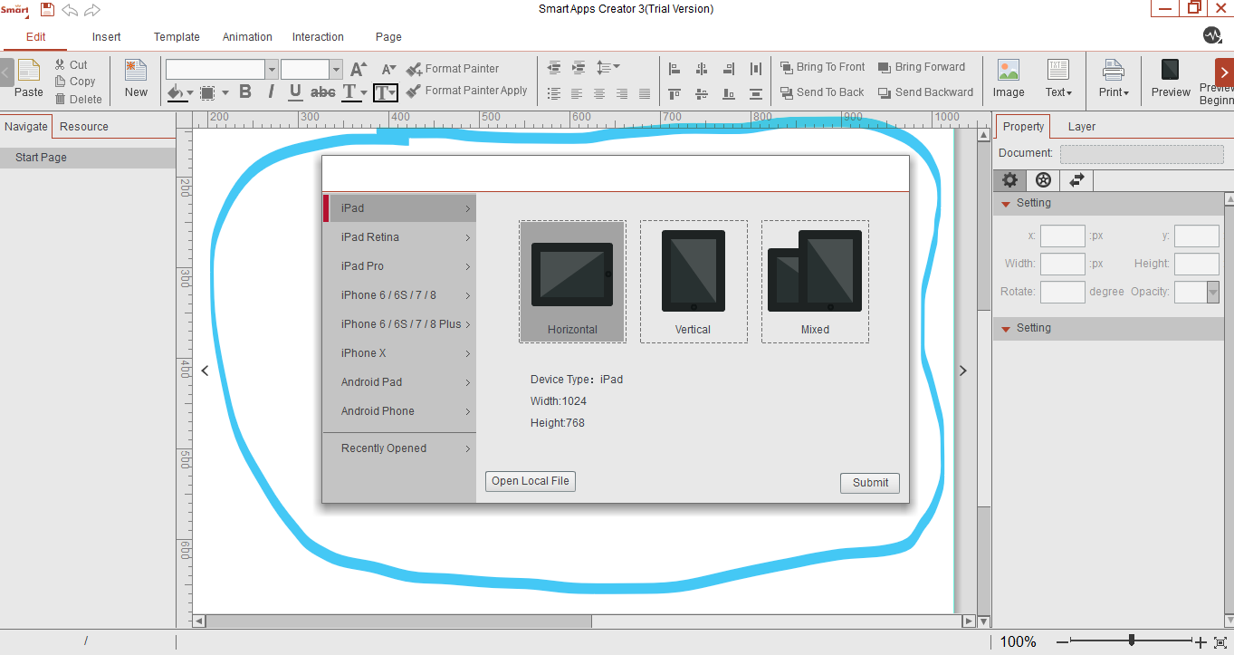Select the Mixed orientation option
The height and width of the screenshot is (655, 1234).
tap(815, 282)
